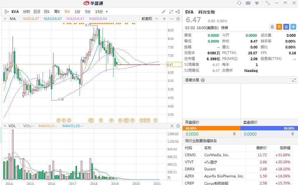
Task: Click the customer service headset icon
Action: pos(239,3)
